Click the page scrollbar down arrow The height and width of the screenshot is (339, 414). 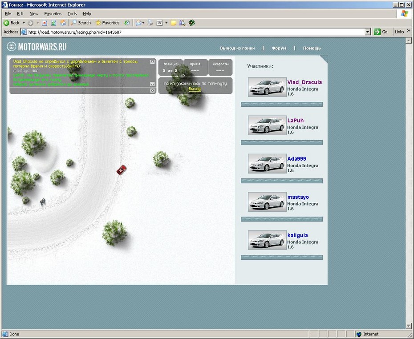pos(409,327)
